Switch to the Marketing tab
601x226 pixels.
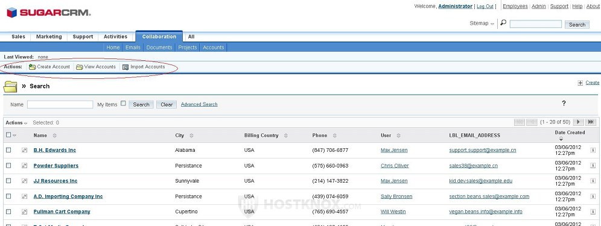click(49, 37)
